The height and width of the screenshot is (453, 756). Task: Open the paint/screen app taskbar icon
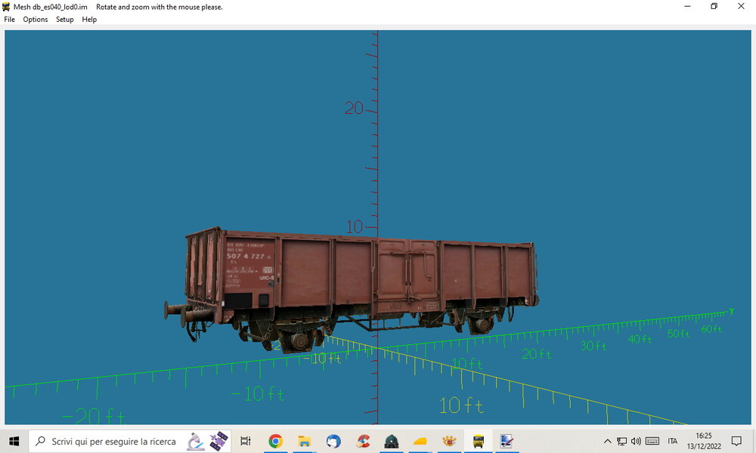pos(507,441)
